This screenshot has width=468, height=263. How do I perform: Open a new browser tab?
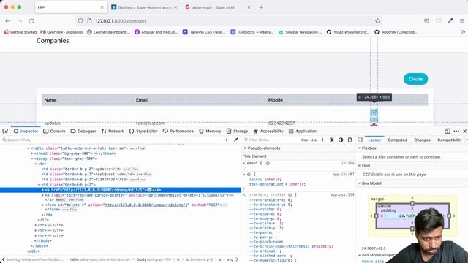[x=261, y=7]
